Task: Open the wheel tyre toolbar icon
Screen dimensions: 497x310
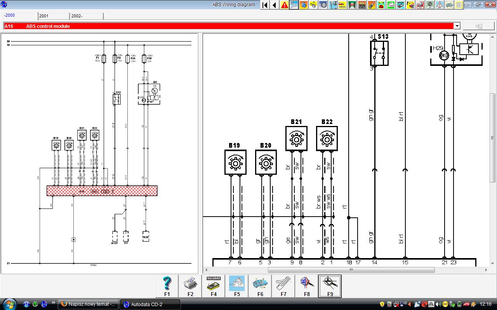Action: tap(323, 5)
